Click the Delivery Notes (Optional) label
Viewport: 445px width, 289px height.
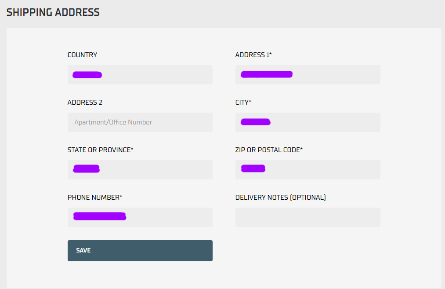point(280,198)
